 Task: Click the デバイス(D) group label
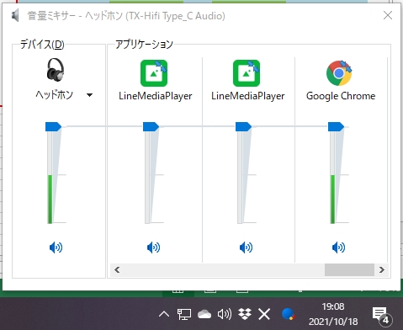(42, 45)
